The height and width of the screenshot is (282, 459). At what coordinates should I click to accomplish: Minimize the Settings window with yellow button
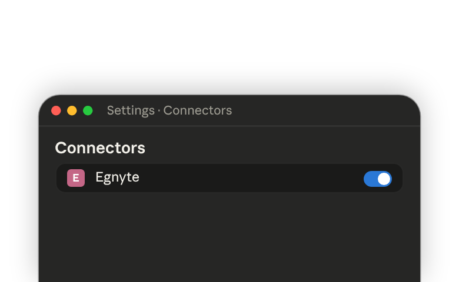(x=72, y=111)
